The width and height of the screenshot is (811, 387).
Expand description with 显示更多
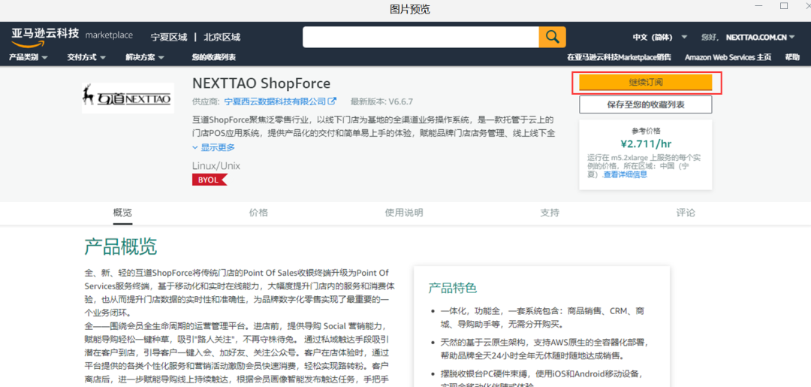(x=213, y=147)
